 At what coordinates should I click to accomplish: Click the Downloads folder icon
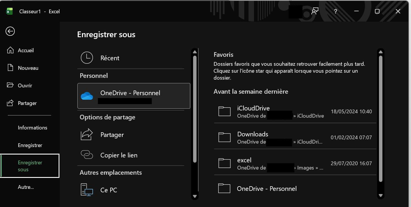tap(225, 137)
